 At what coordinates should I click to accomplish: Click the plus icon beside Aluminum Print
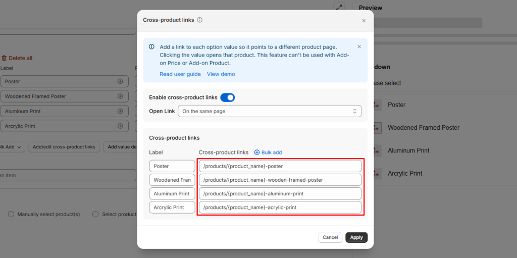[120, 111]
